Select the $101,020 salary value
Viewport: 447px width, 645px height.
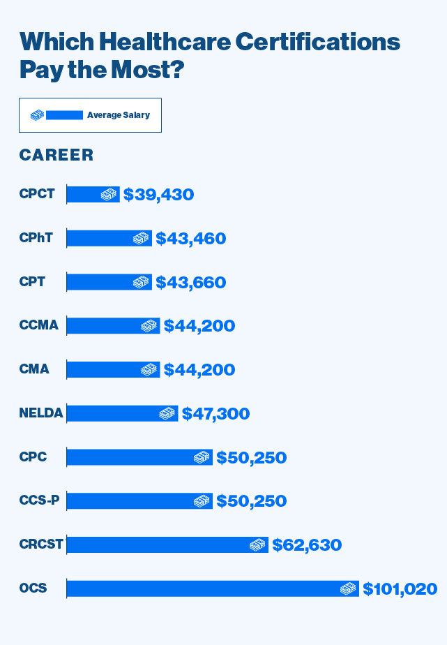(400, 588)
